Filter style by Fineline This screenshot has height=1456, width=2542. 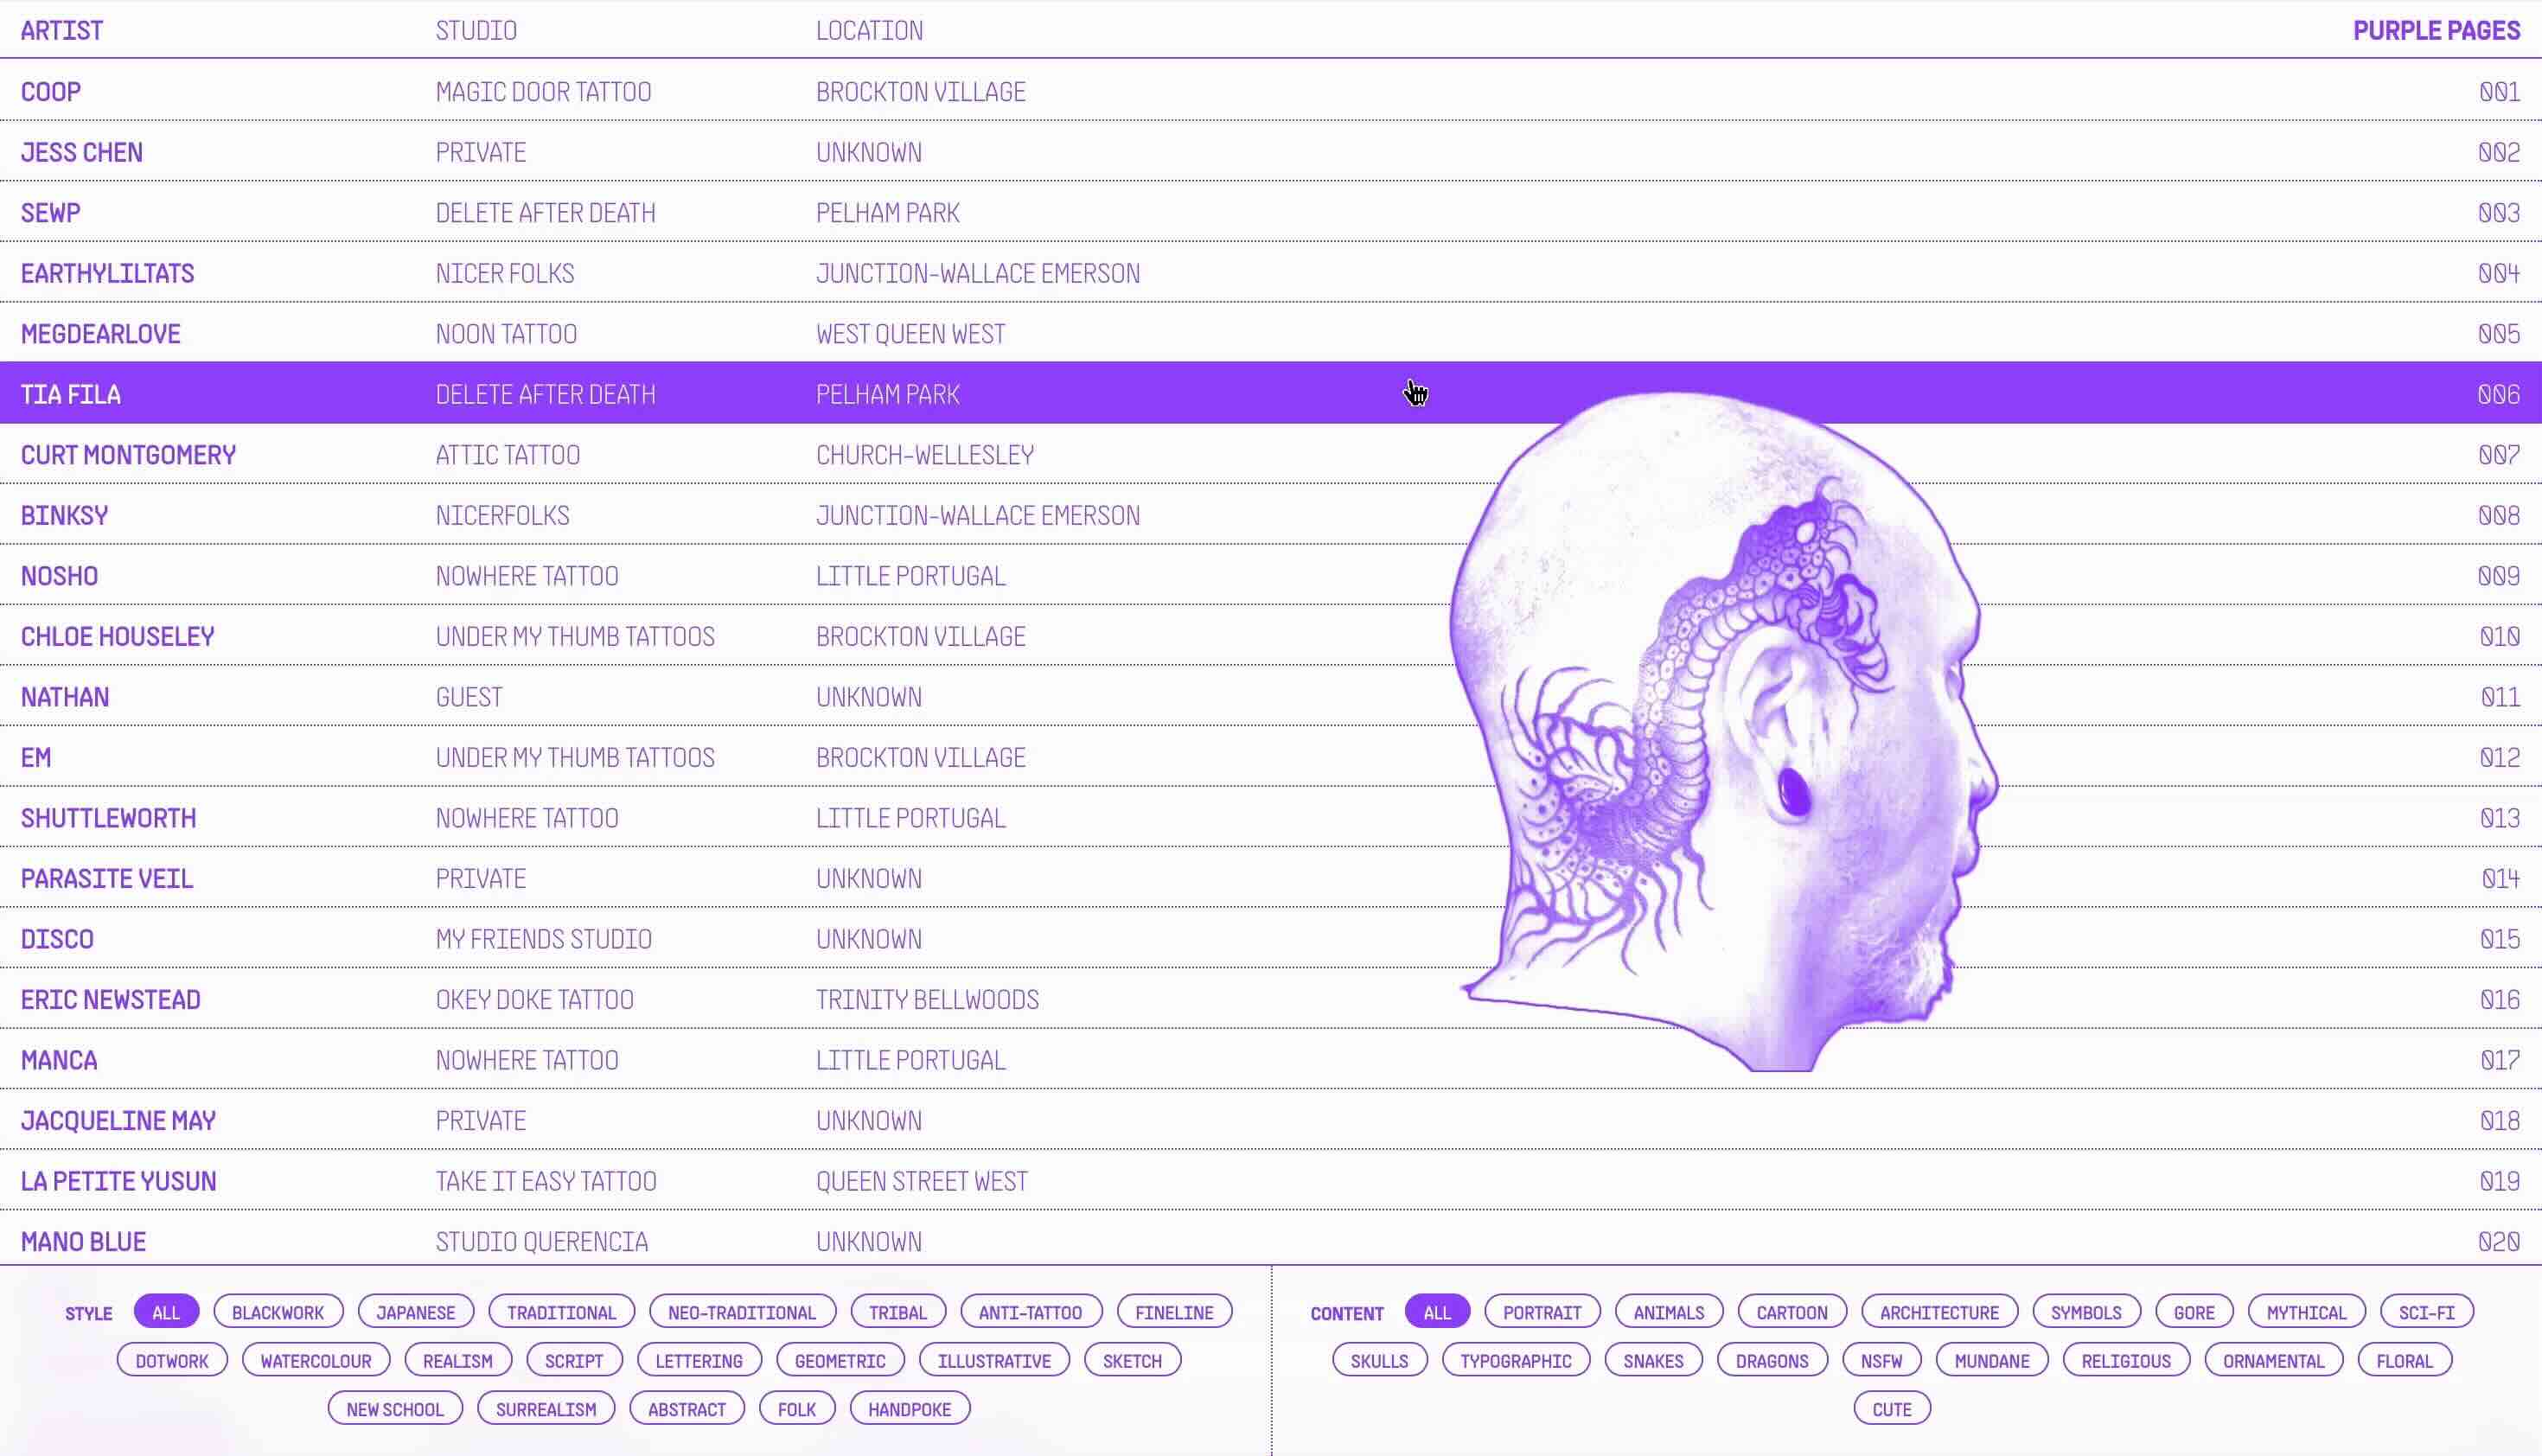[1174, 1312]
